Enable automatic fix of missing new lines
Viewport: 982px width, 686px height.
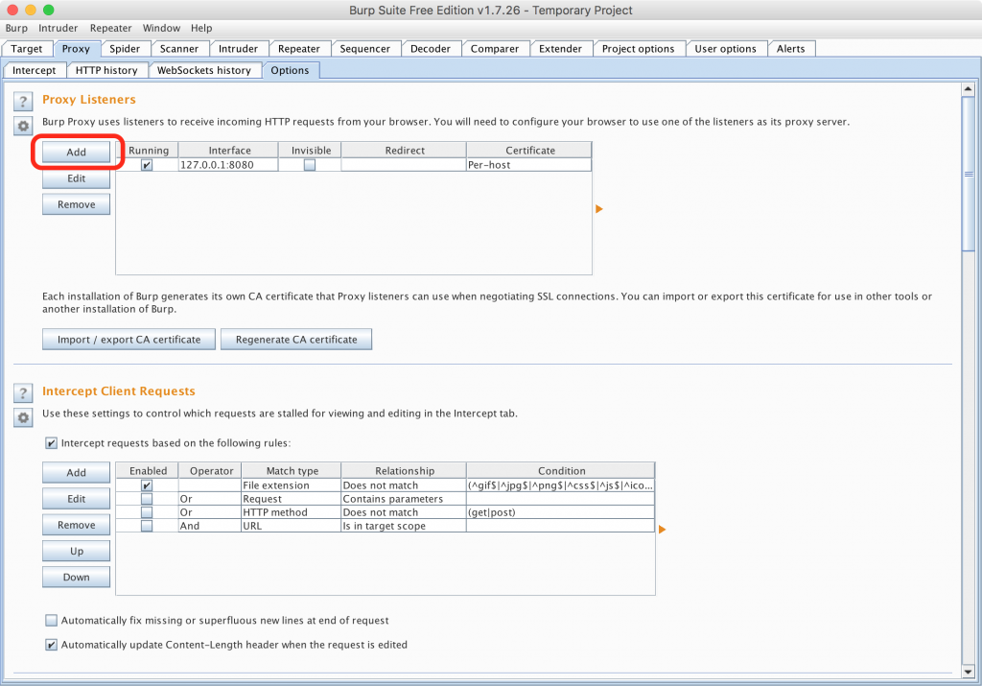[x=51, y=621]
